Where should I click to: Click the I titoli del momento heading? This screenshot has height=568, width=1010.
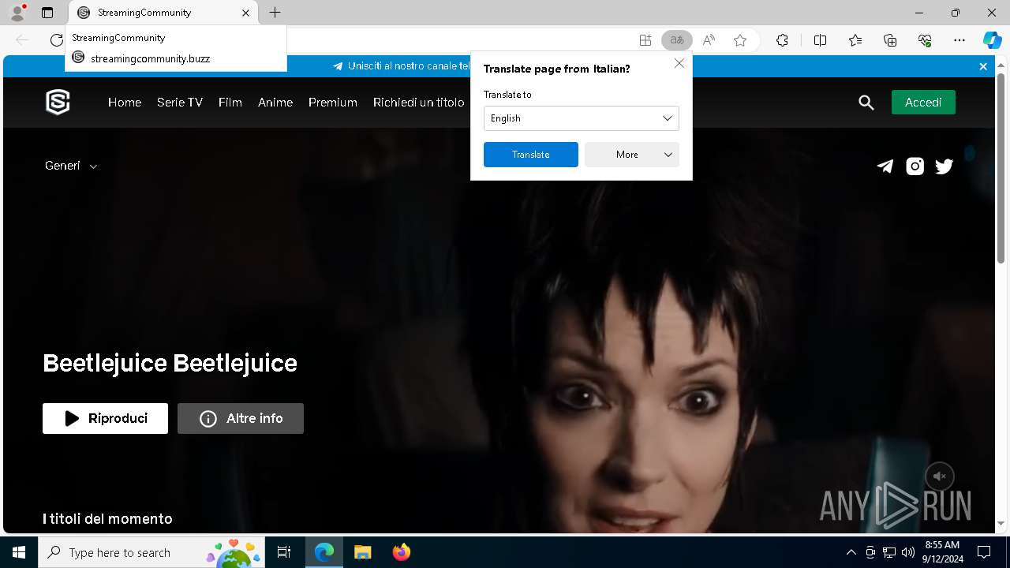point(107,518)
